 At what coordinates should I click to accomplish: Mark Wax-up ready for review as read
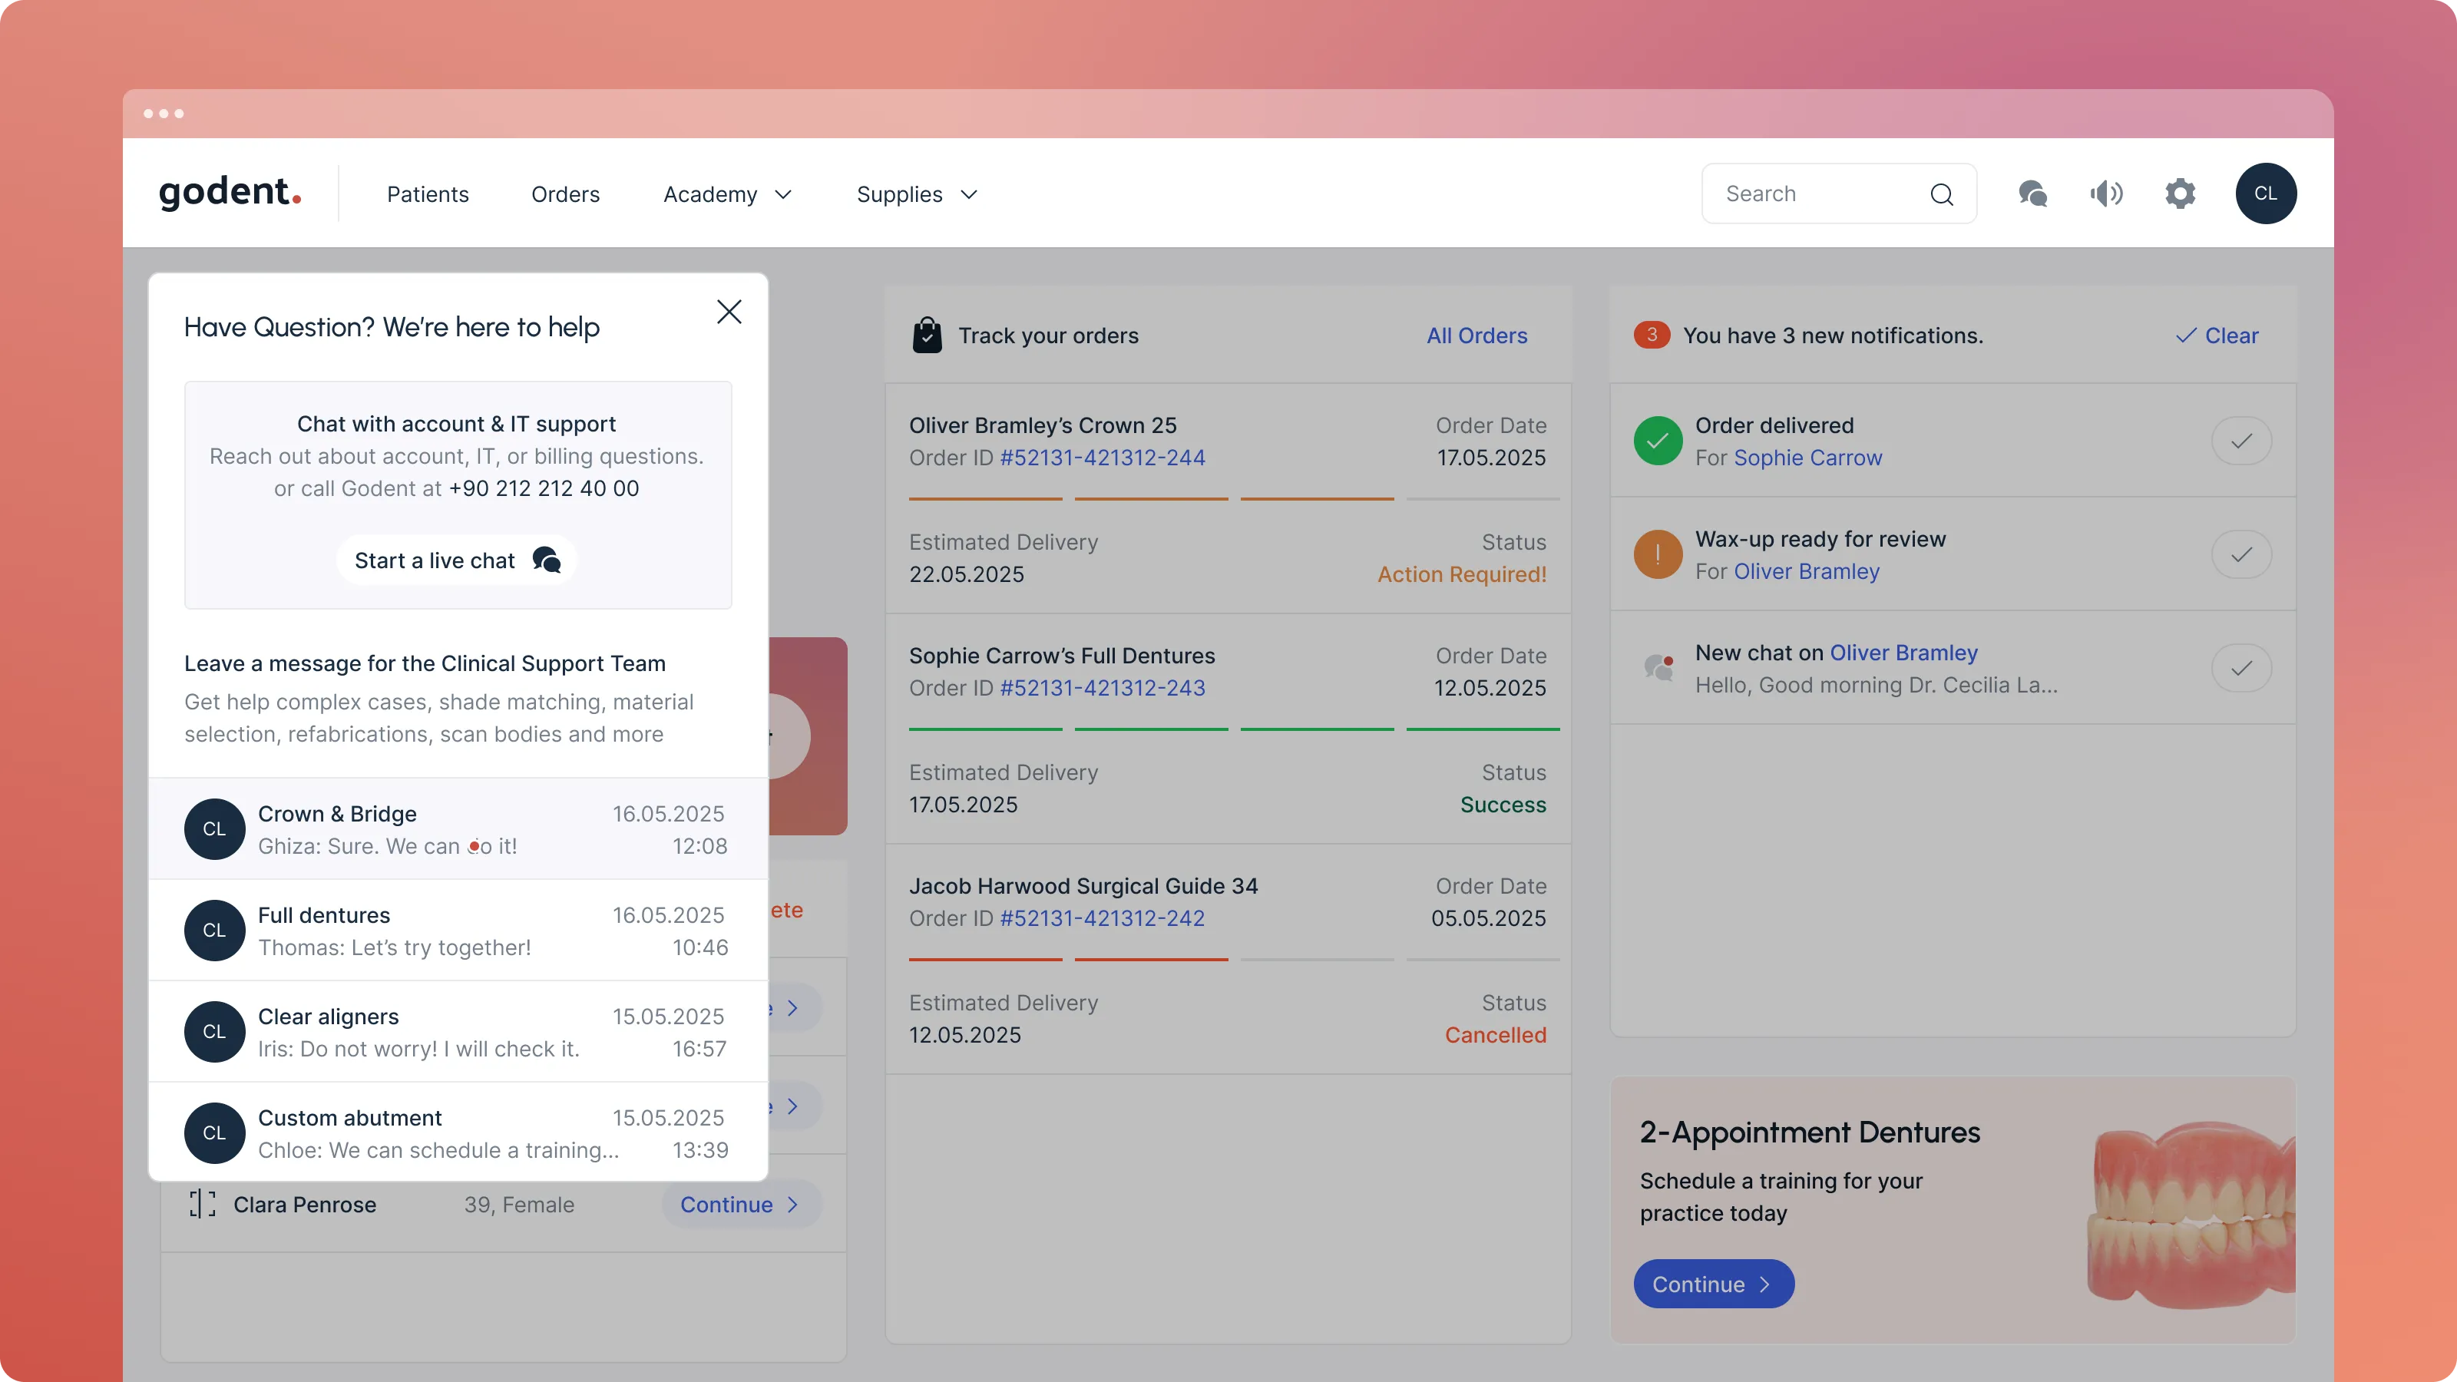[2241, 553]
